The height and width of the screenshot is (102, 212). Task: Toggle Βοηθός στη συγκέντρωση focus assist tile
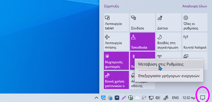pyautogui.click(x=169, y=42)
